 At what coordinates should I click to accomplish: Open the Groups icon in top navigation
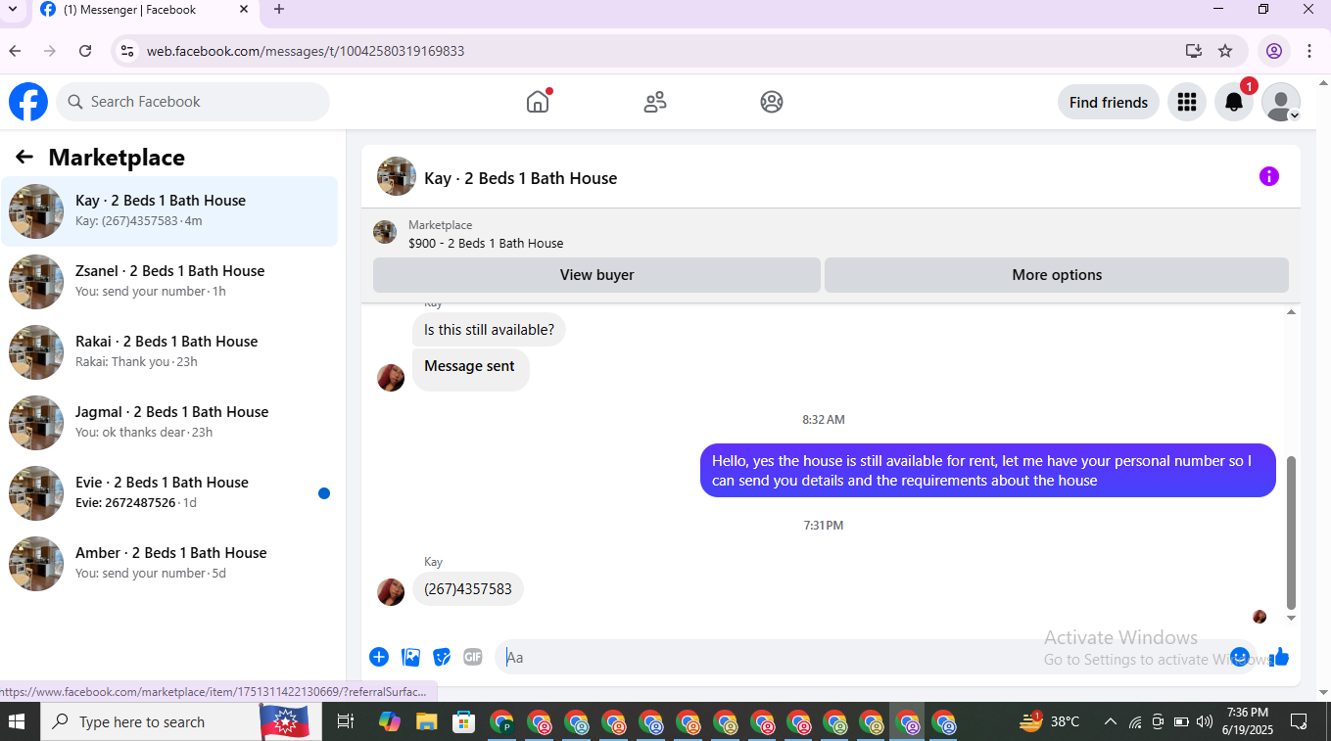pyautogui.click(x=772, y=102)
